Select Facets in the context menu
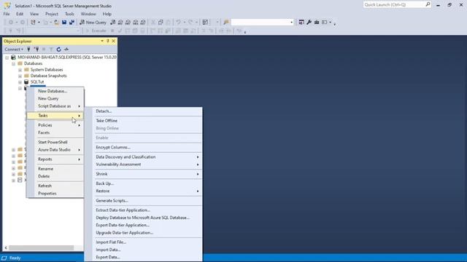 pyautogui.click(x=55, y=132)
